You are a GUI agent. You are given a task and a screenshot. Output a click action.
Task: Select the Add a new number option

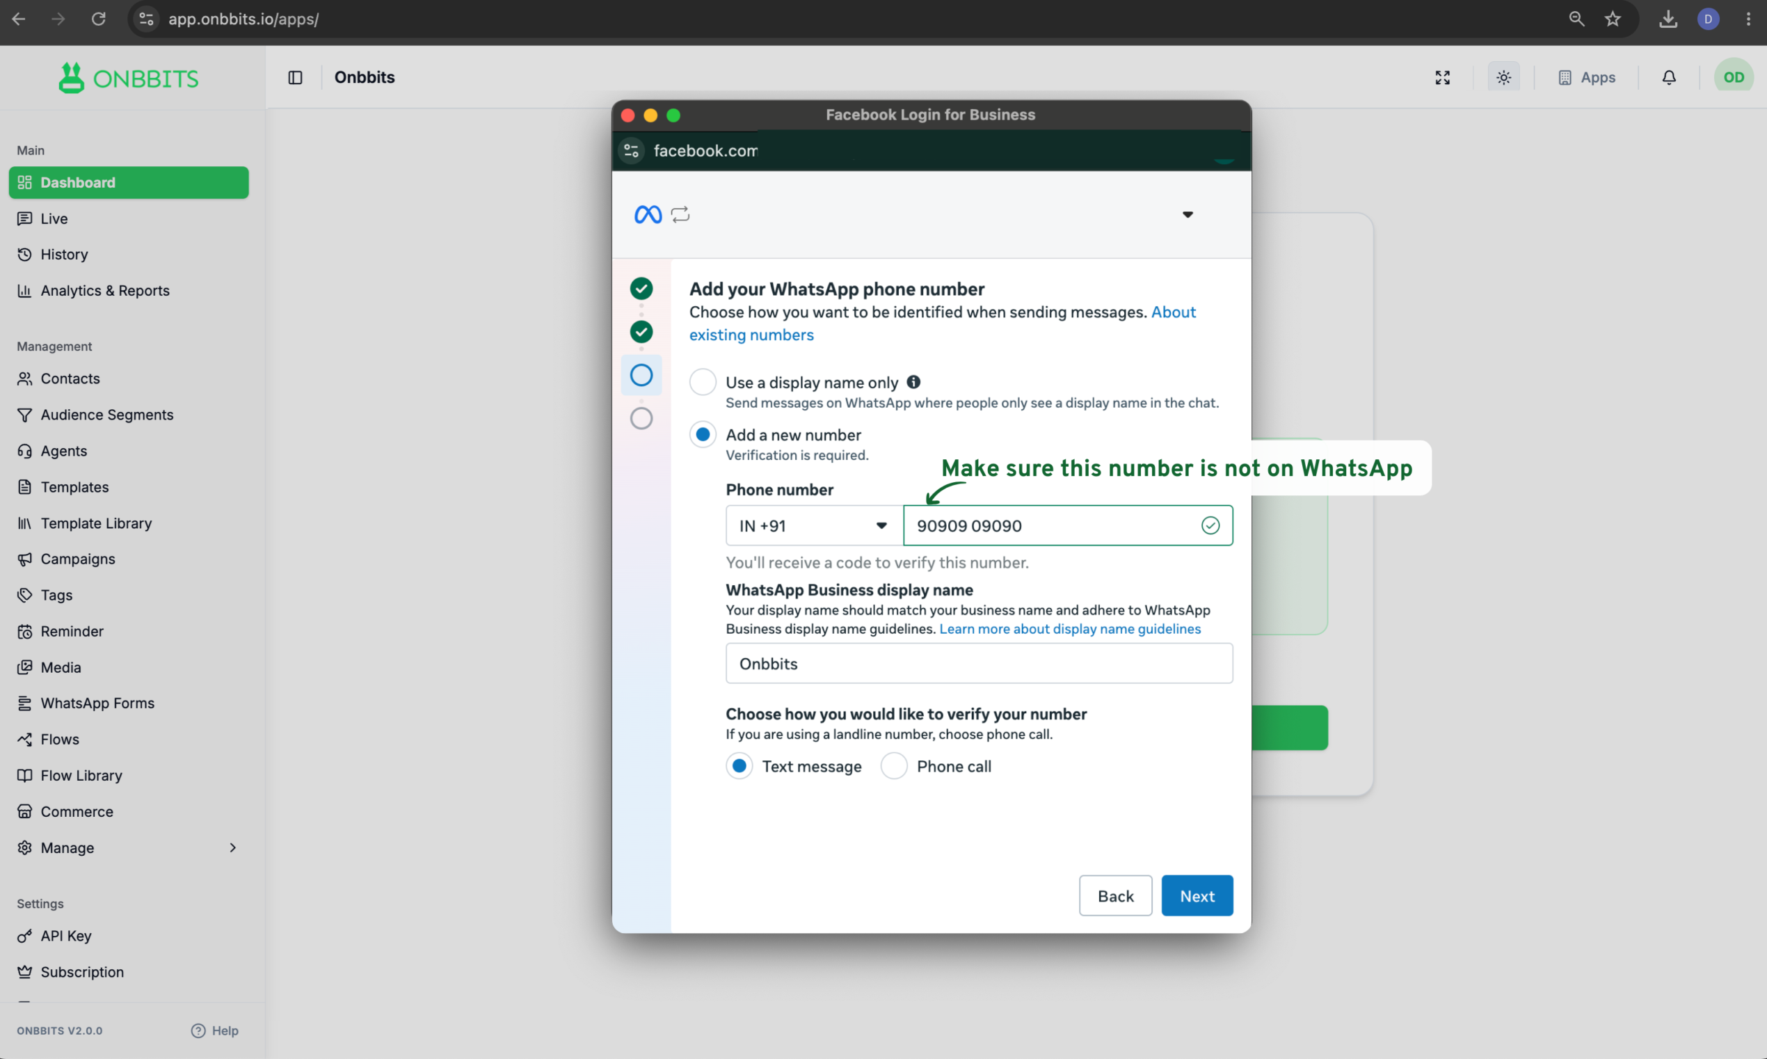click(x=703, y=435)
